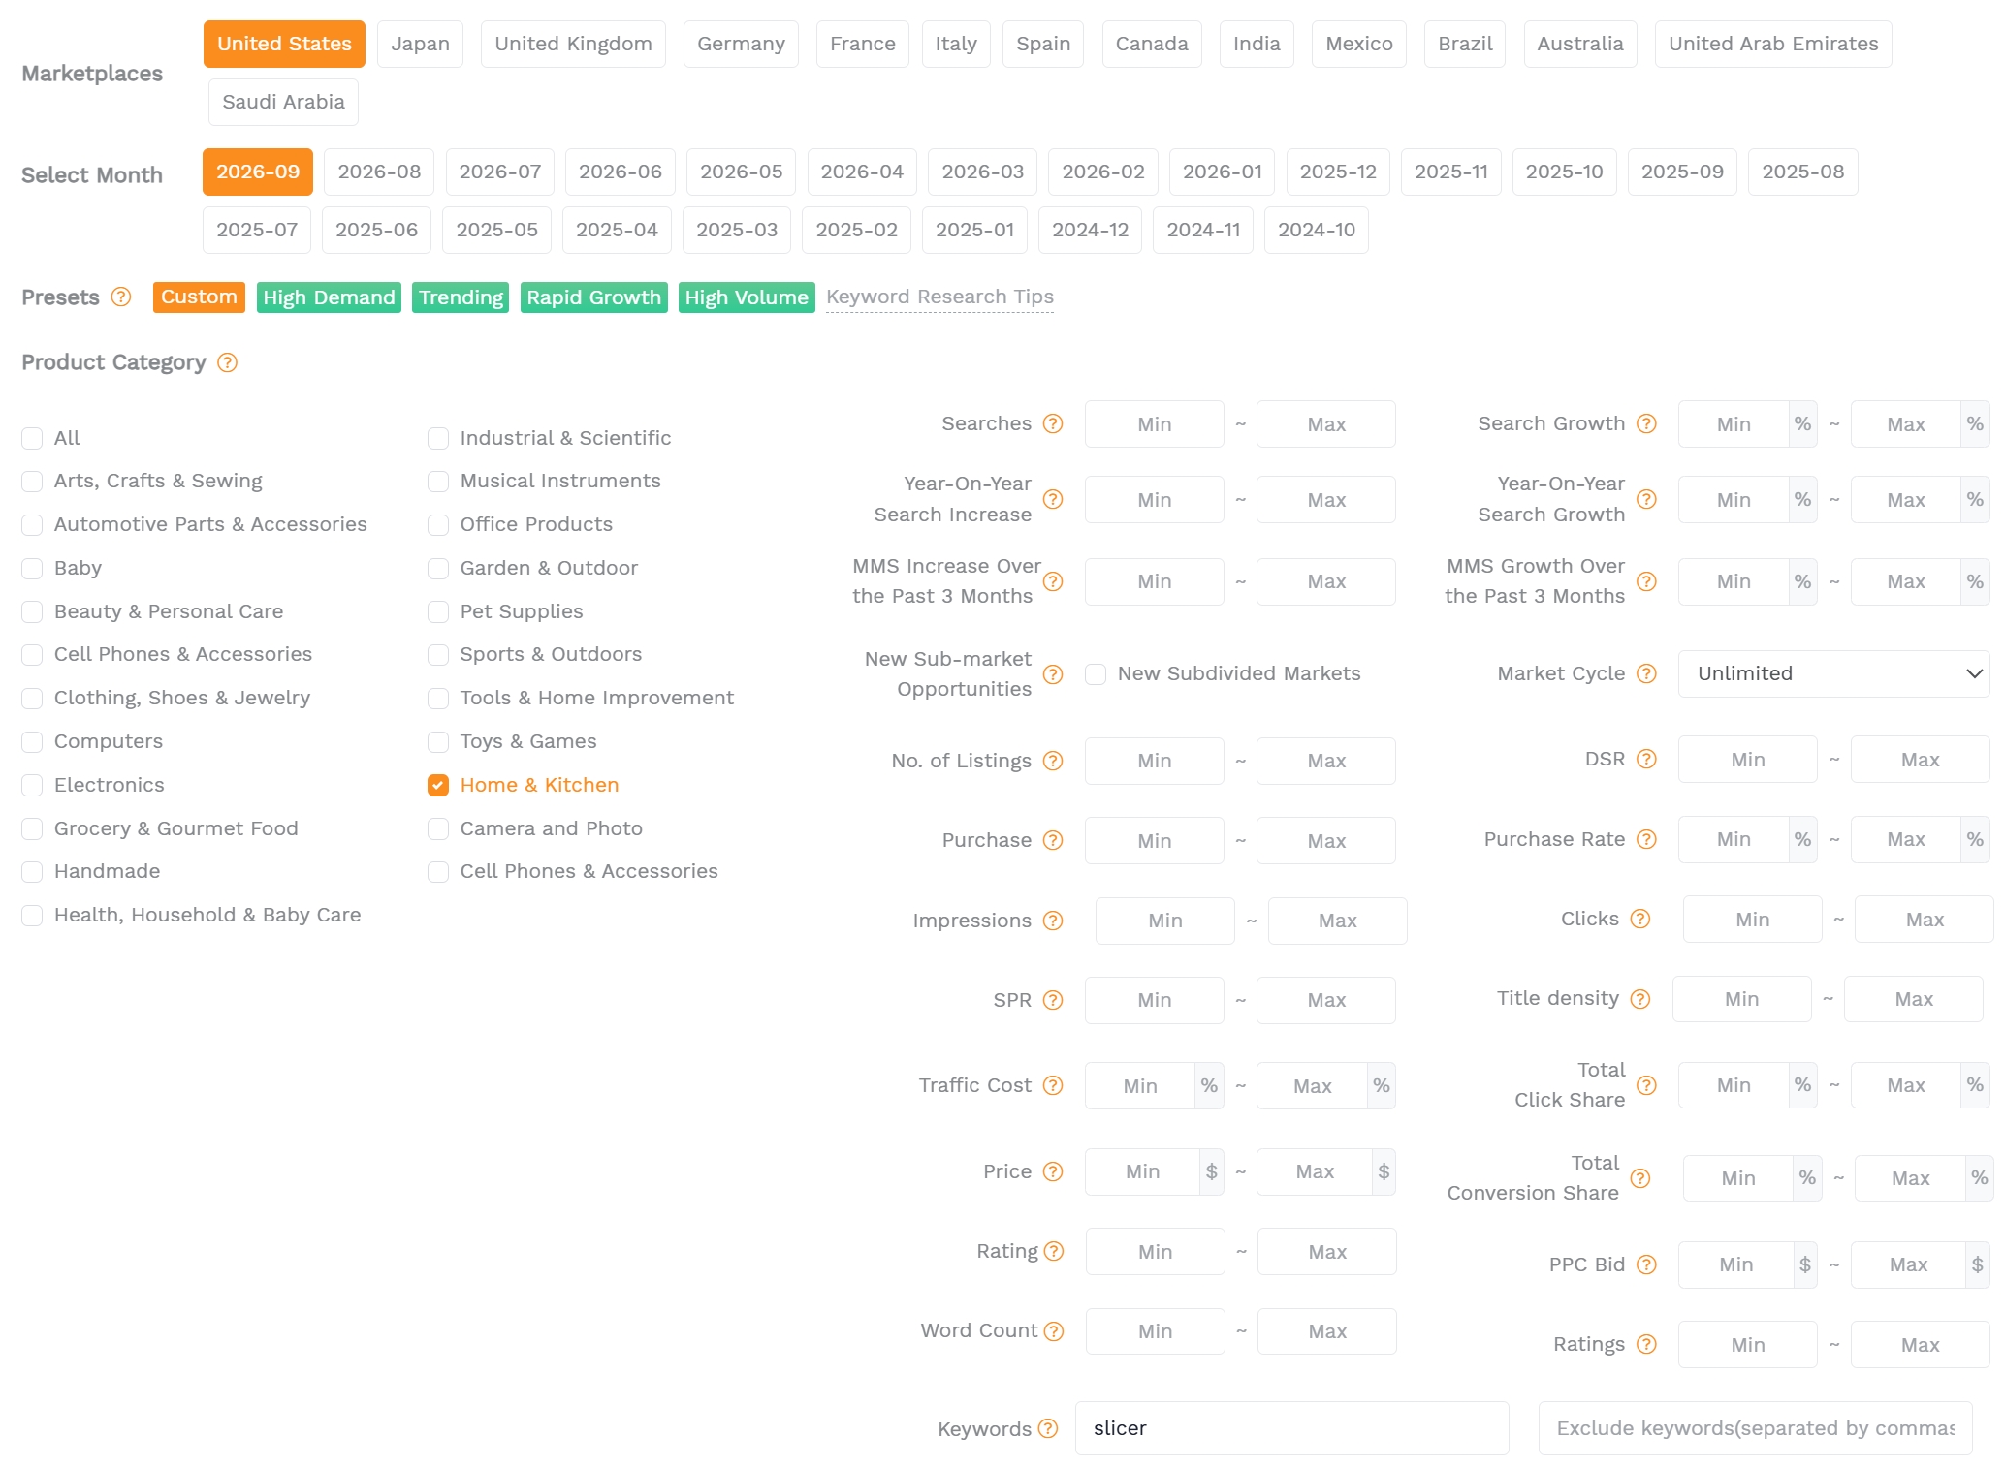Click the Title density help icon
The image size is (2005, 1467).
coord(1639,999)
